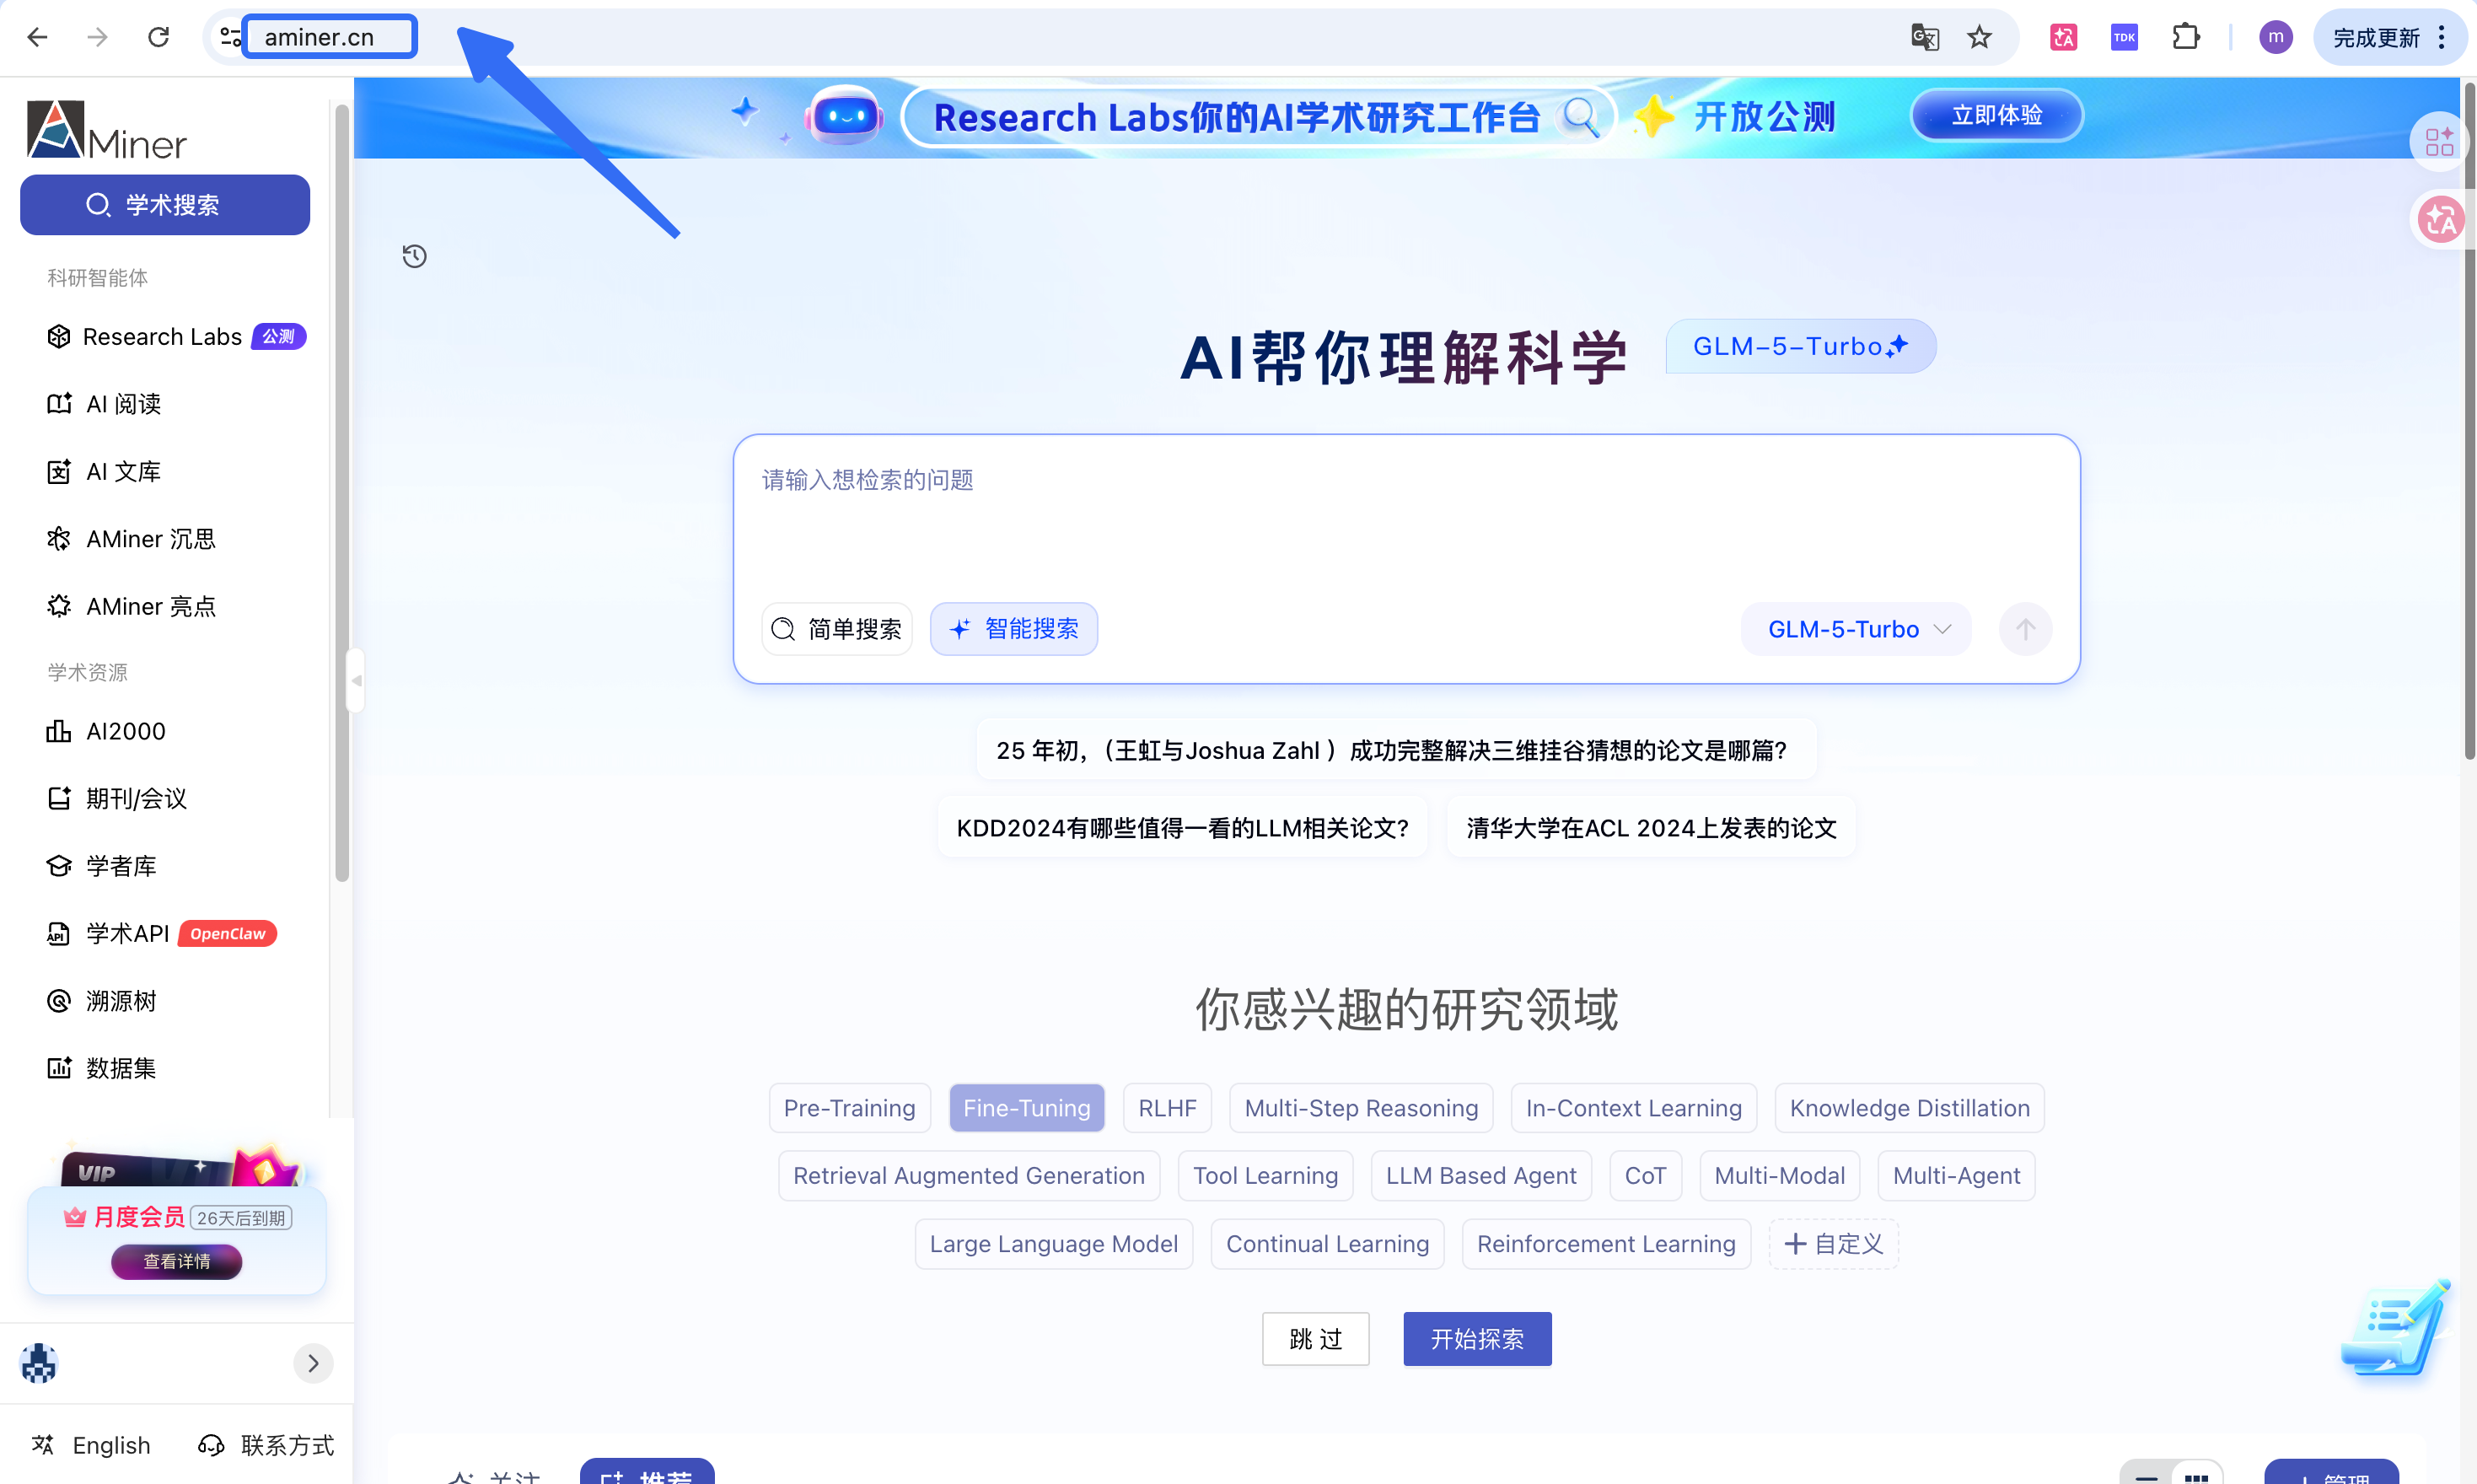Toggle the In-Context Learning tag
The height and width of the screenshot is (1484, 2477).
[x=1635, y=1108]
